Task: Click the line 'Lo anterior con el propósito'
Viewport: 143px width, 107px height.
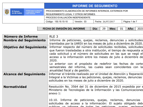Action: point(96,64)
